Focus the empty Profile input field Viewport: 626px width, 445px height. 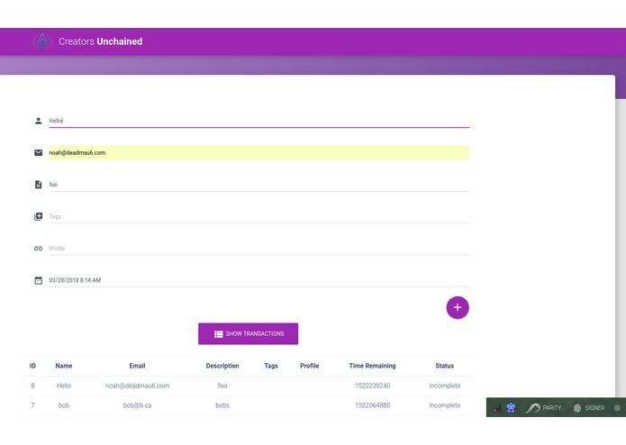[x=259, y=249]
